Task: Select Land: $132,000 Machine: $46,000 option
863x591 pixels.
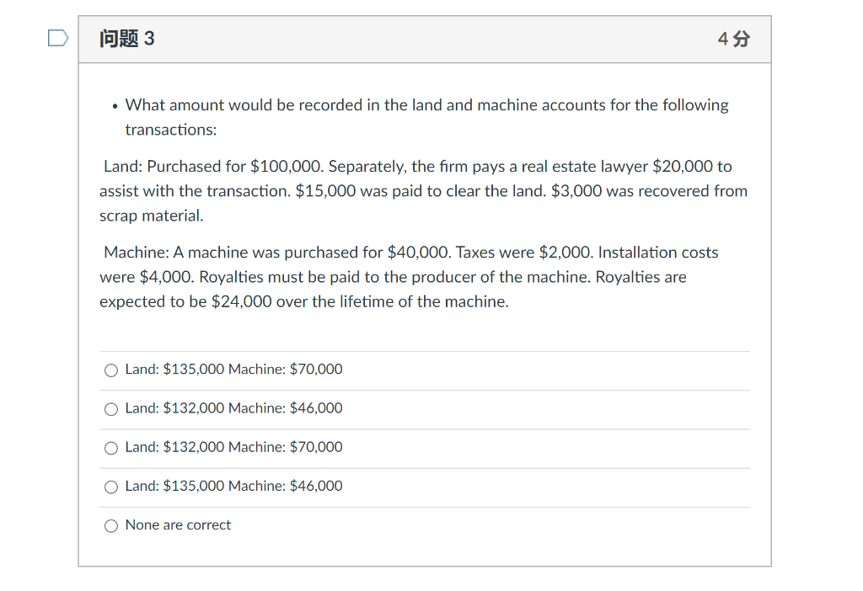Action: pyautogui.click(x=111, y=409)
